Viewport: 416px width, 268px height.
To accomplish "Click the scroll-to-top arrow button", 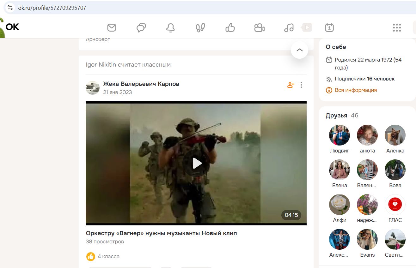I will [299, 50].
